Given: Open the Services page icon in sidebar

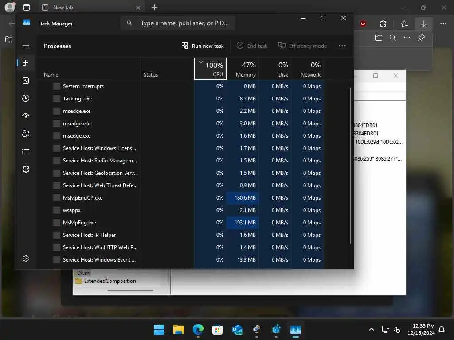Looking at the screenshot, I should click(x=26, y=169).
